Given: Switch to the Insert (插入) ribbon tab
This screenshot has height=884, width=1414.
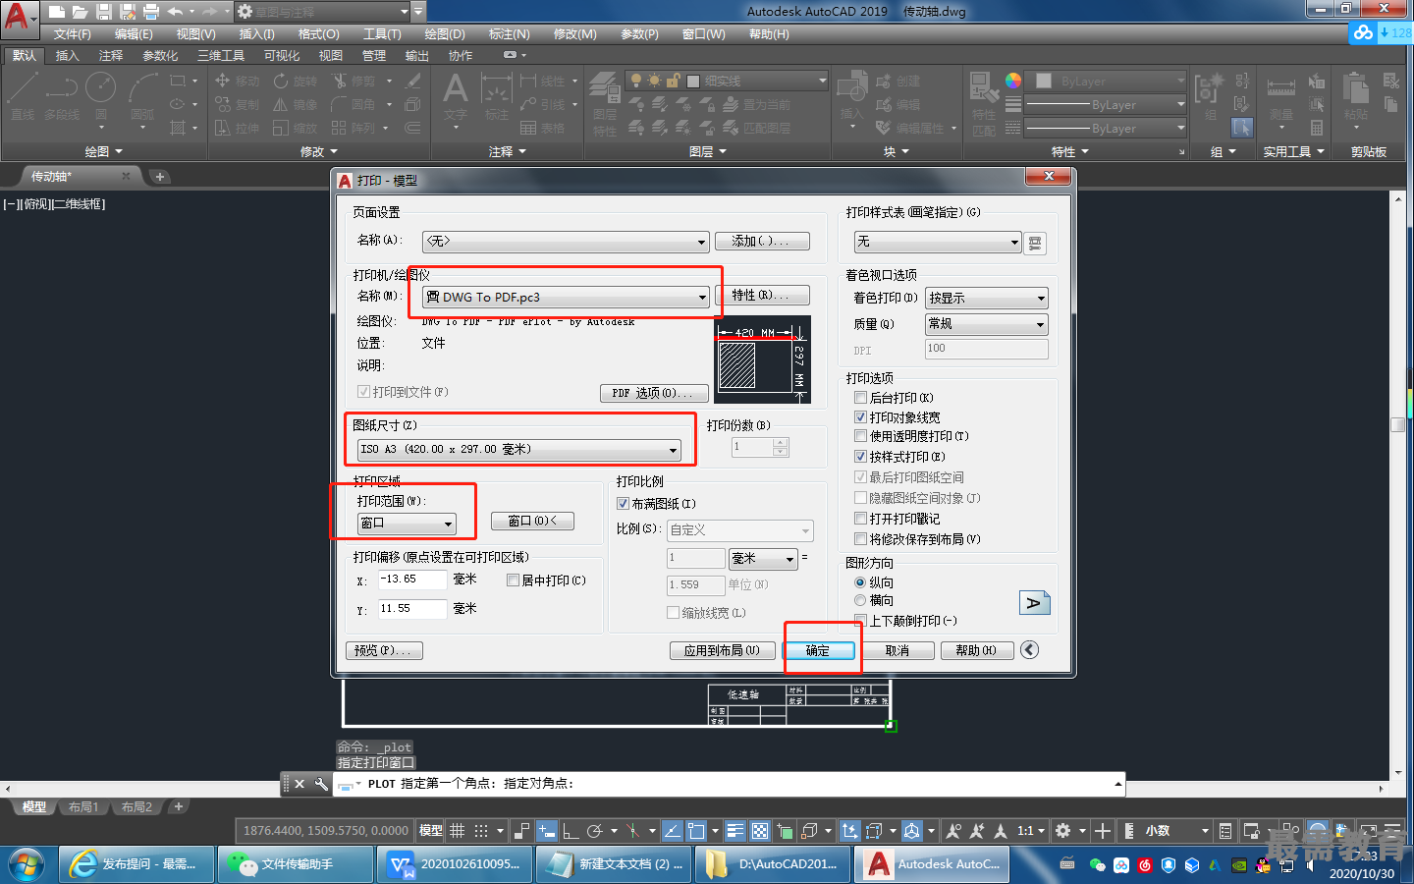Looking at the screenshot, I should click(67, 56).
